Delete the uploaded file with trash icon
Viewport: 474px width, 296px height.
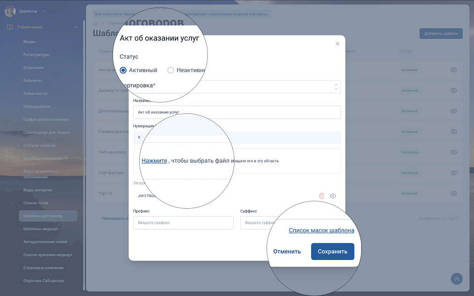[x=321, y=196]
